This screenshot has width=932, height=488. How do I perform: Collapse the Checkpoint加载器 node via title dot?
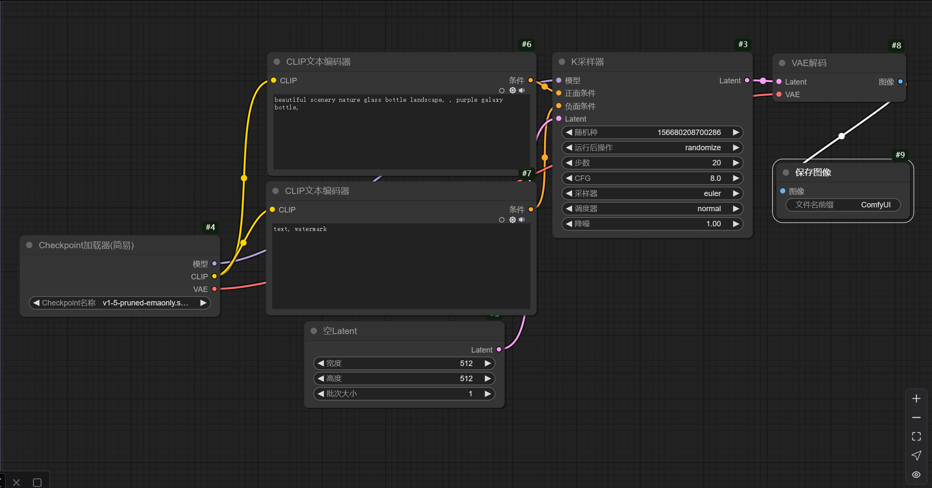pyautogui.click(x=29, y=245)
